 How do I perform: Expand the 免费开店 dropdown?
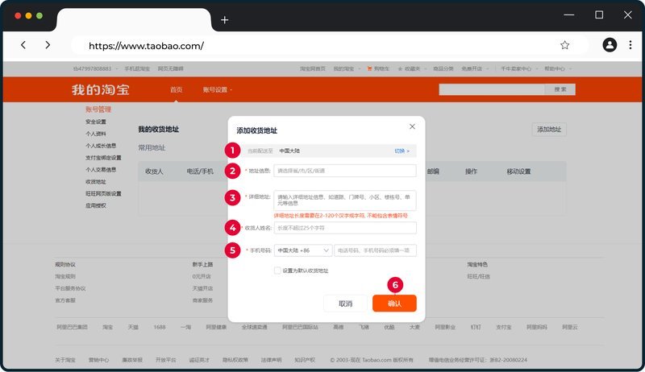tap(474, 68)
